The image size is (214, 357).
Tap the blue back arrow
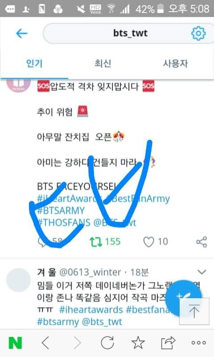21,34
